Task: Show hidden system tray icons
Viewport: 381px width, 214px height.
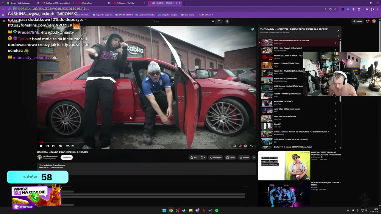Action: point(349,210)
